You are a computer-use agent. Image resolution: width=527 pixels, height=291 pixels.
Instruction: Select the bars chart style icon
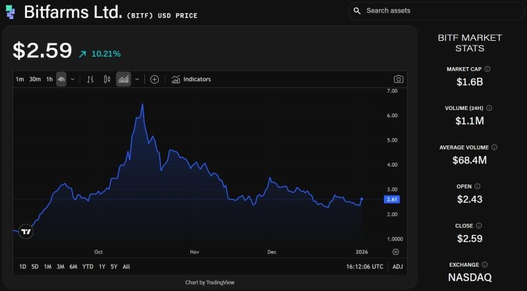pyautogui.click(x=91, y=79)
